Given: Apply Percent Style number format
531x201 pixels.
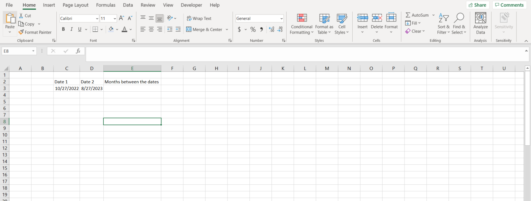Looking at the screenshot, I should [253, 29].
